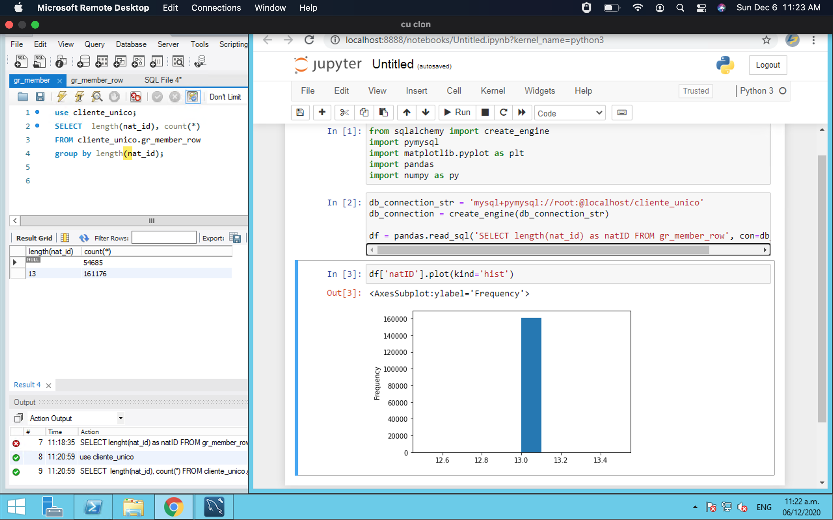This screenshot has height=520, width=833.
Task: Rollback transaction X icon
Action: 175,97
